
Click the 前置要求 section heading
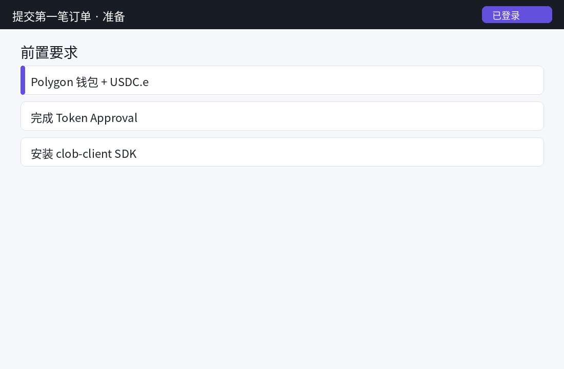(49, 52)
